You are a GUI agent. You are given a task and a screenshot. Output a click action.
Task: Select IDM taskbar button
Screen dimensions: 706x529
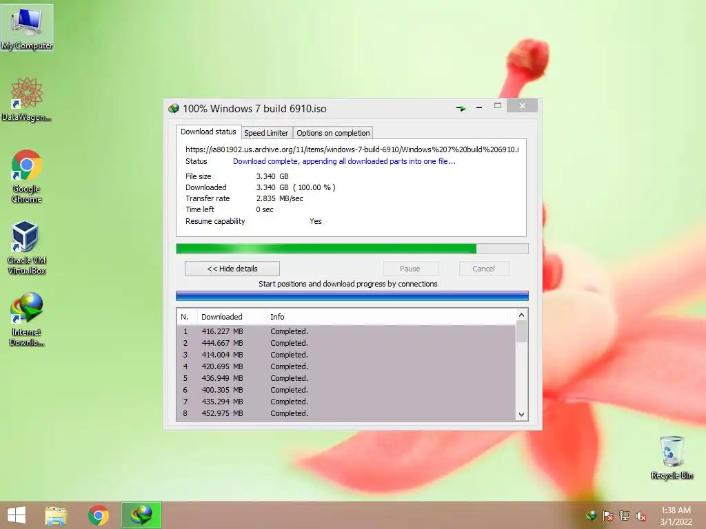tap(141, 515)
